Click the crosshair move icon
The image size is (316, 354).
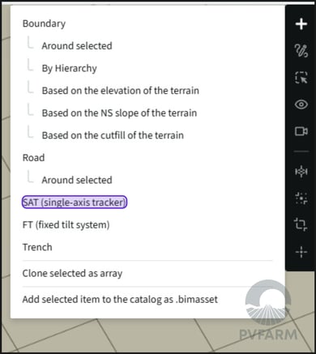(301, 252)
